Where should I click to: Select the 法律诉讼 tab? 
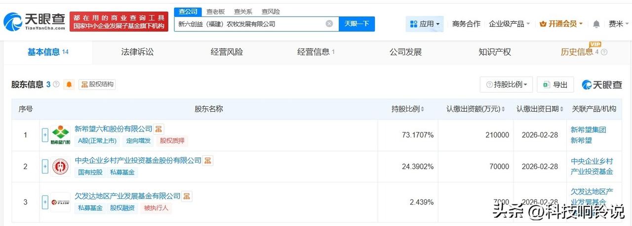(137, 52)
